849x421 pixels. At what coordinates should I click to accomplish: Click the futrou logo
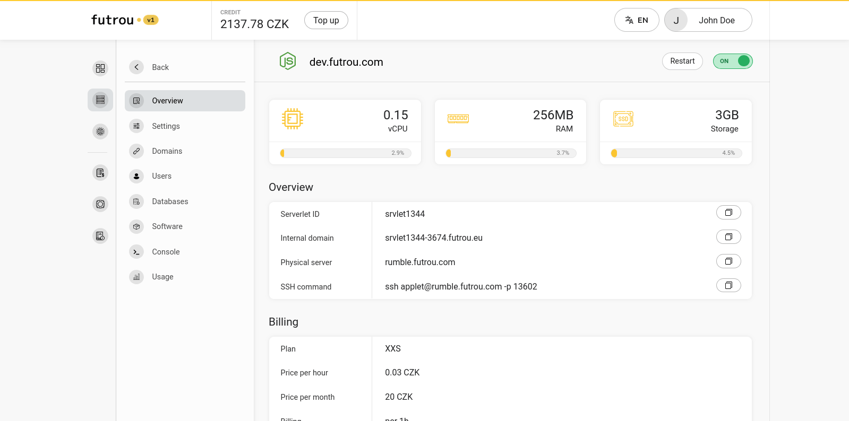(113, 20)
